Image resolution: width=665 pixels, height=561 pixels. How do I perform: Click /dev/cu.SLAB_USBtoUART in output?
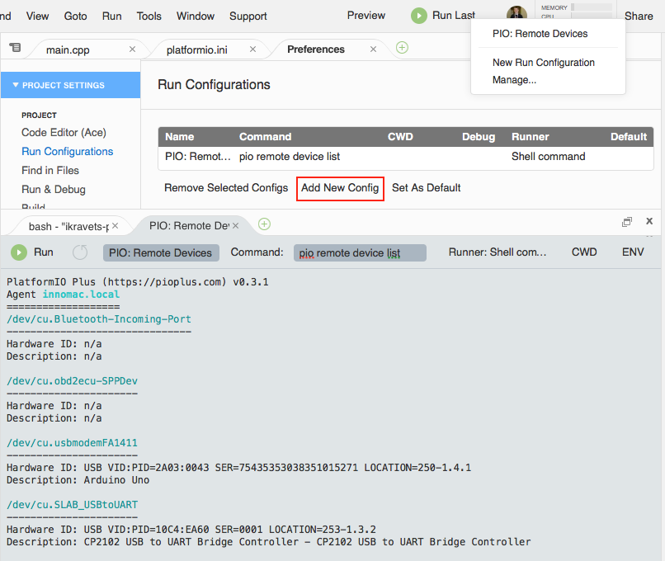[72, 505]
